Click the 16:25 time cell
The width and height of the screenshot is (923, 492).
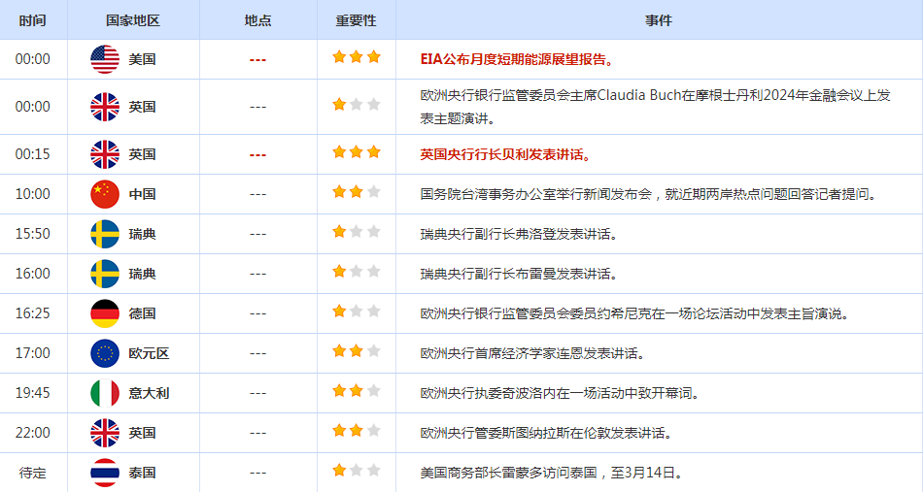tap(33, 313)
